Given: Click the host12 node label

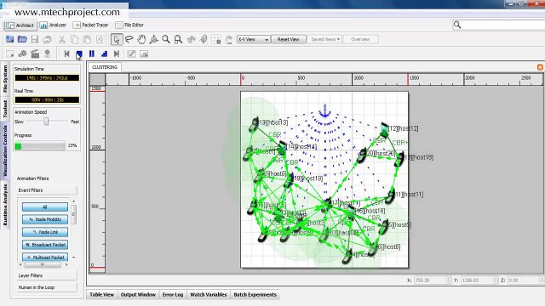Looking at the screenshot, I should (x=403, y=128).
